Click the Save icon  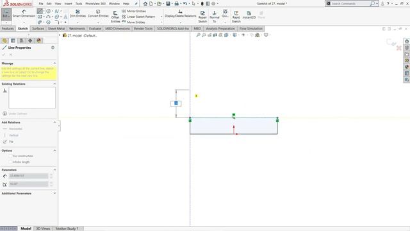[x=168, y=4]
